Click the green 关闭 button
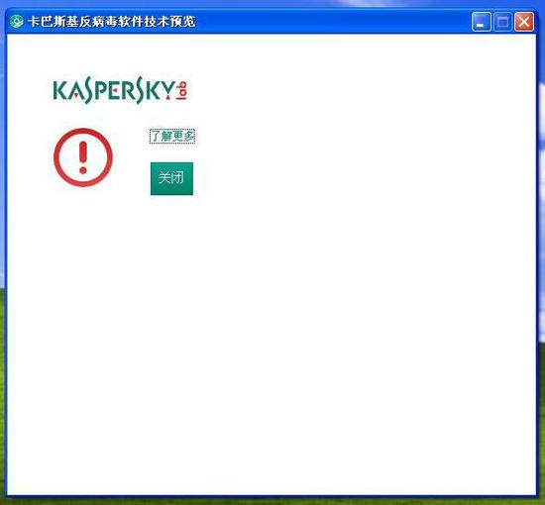 pyautogui.click(x=171, y=178)
